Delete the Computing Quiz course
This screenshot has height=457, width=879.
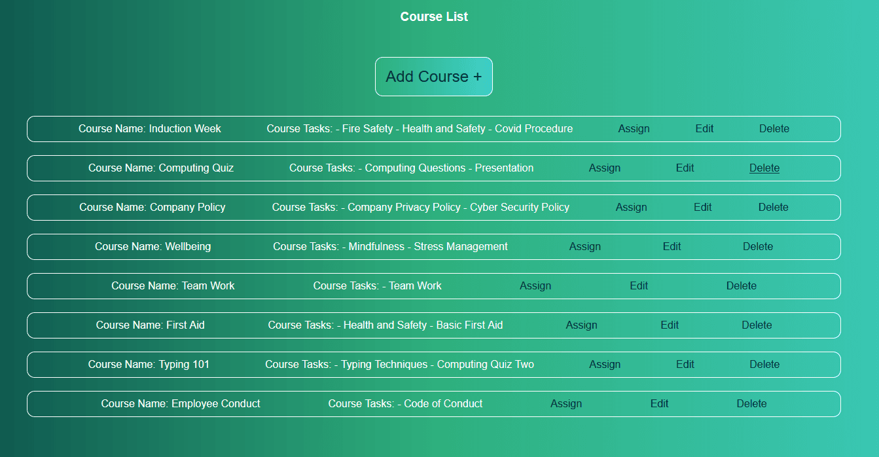pyautogui.click(x=764, y=168)
